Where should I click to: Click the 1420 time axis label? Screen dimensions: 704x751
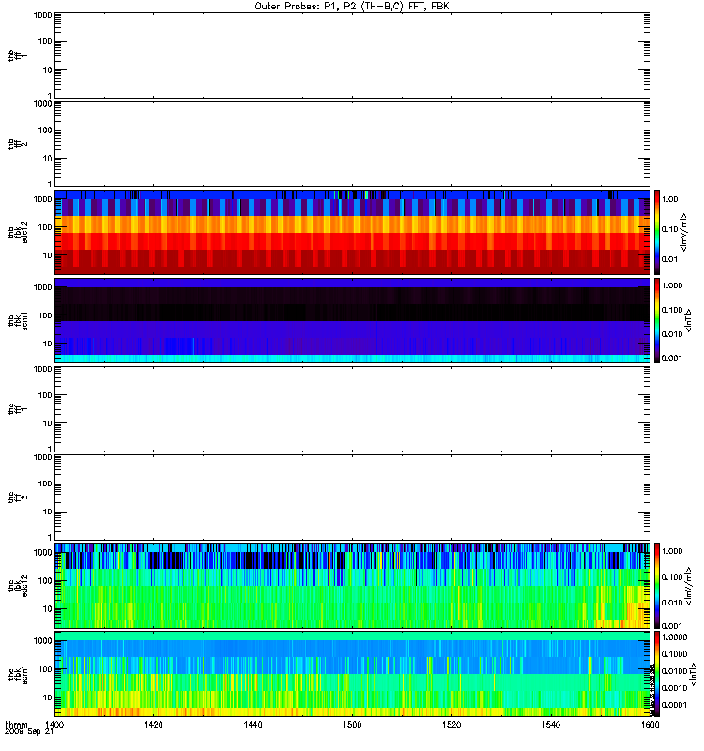(153, 724)
